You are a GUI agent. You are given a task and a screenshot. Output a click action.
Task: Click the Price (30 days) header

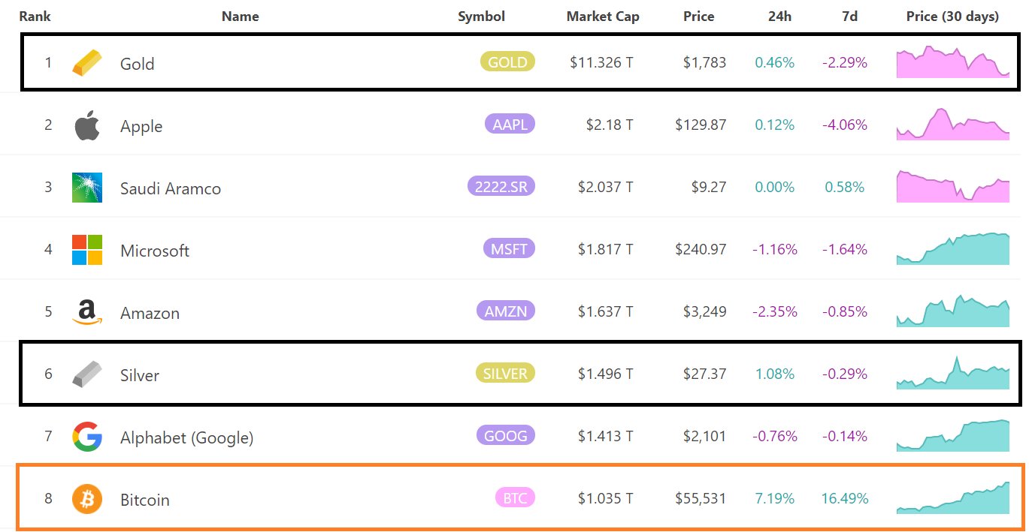tap(953, 16)
